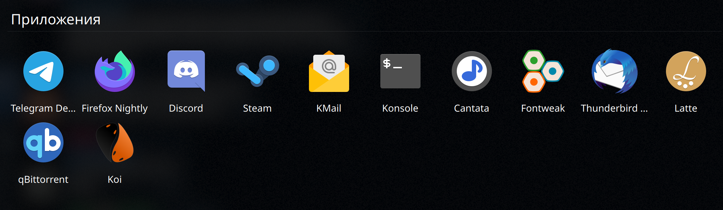Launch the Konsole terminal icon
This screenshot has width=723, height=210.
point(400,71)
